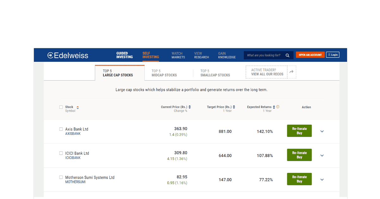
Task: Expand the ICICI Bank row chevron
Action: [322, 156]
